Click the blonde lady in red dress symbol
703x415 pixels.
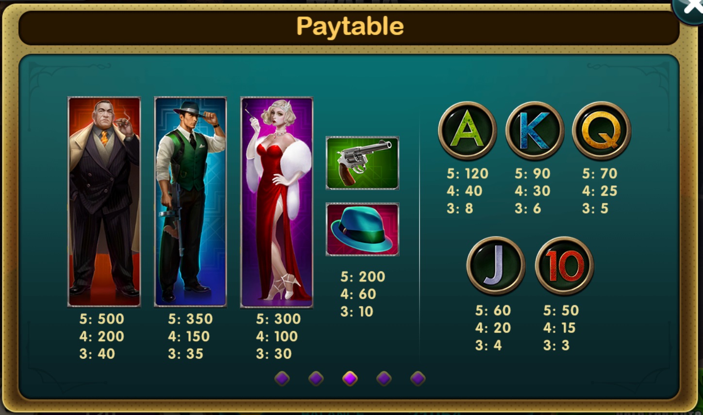277,202
